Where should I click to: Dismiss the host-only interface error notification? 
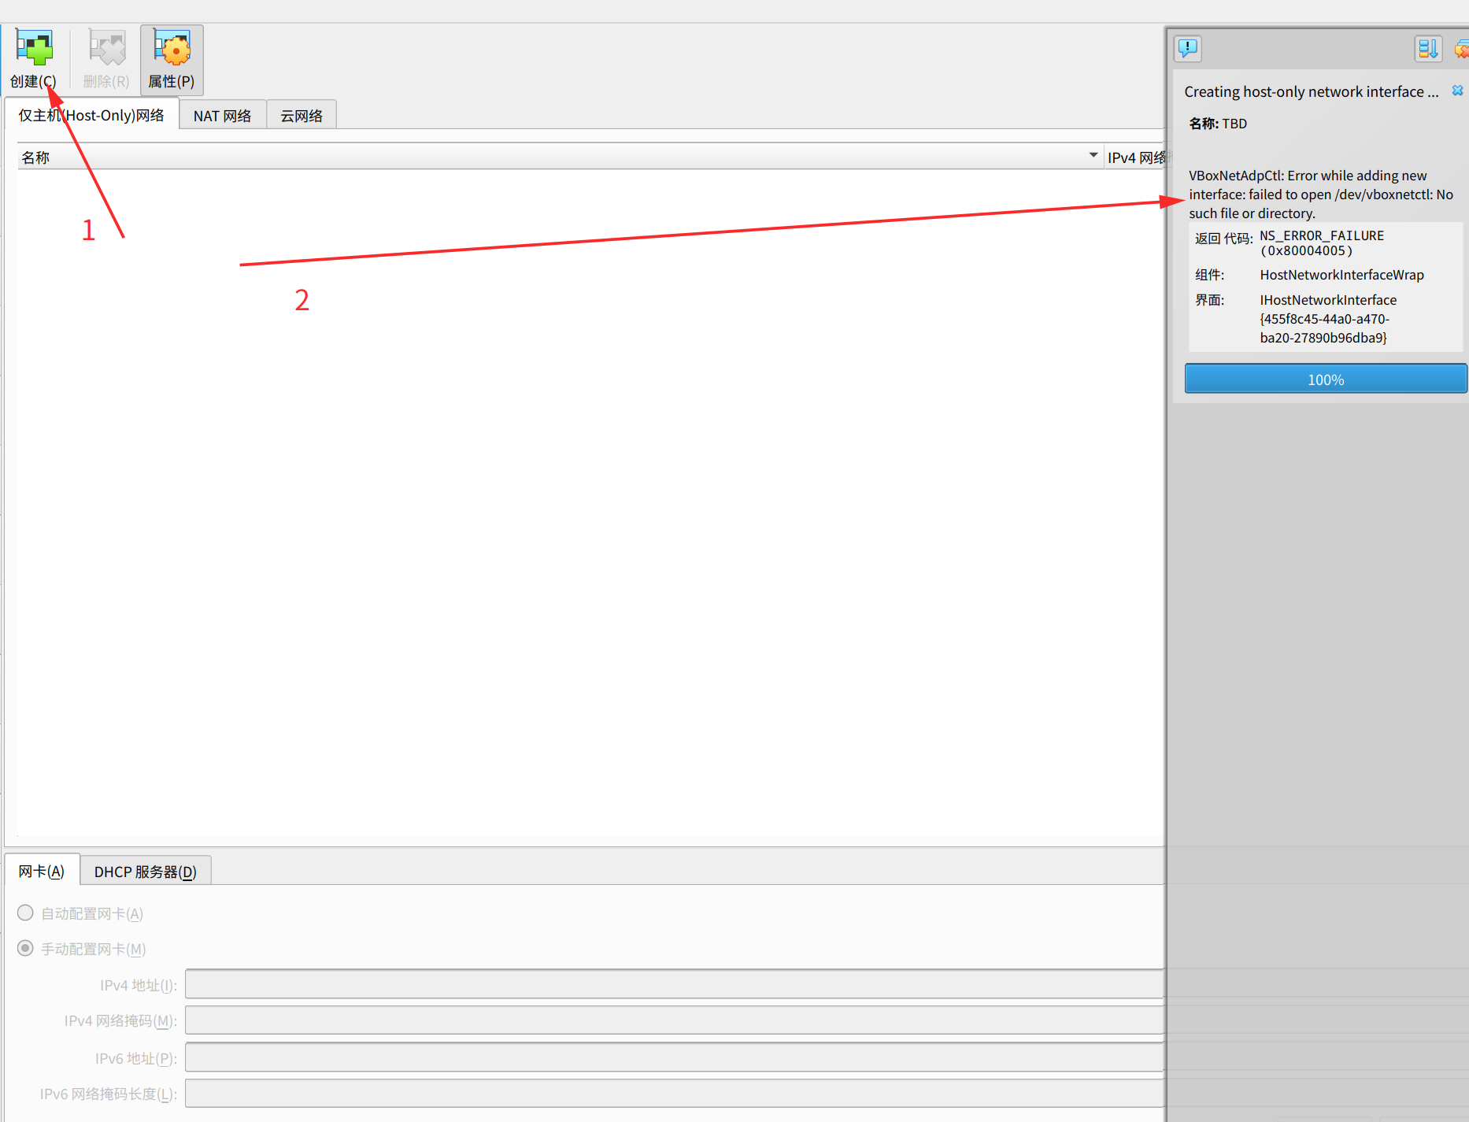tap(1457, 91)
